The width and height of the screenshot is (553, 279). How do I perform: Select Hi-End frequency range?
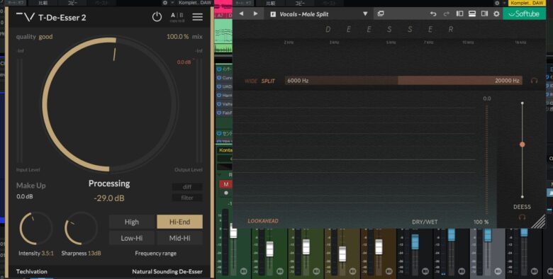pyautogui.click(x=180, y=222)
